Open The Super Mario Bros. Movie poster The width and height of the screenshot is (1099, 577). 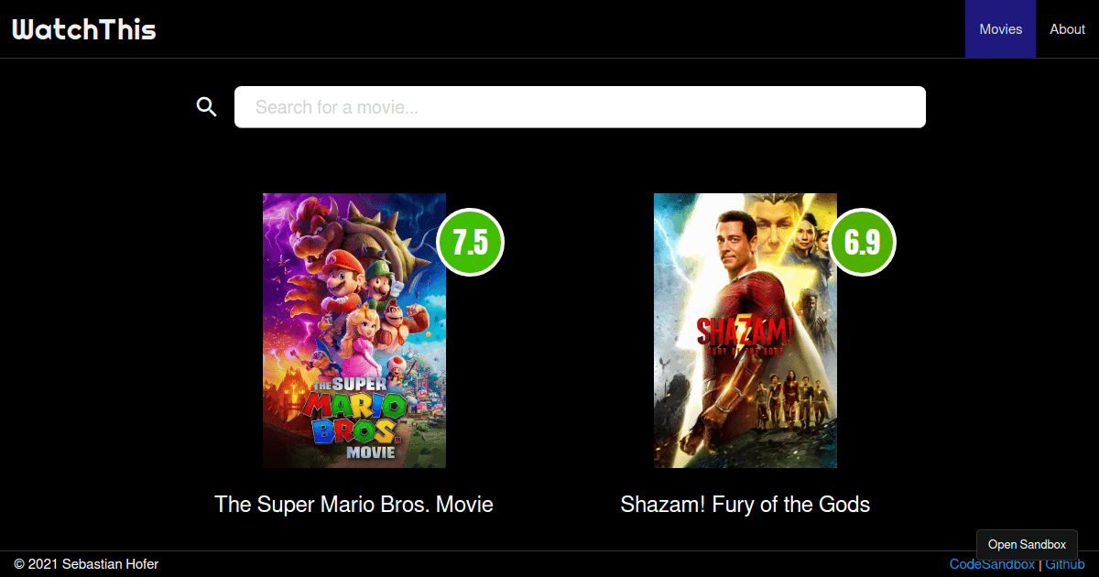click(x=354, y=331)
